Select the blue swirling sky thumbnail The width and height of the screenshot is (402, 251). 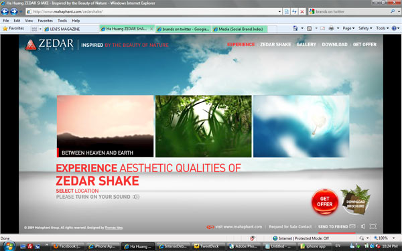[301, 126]
